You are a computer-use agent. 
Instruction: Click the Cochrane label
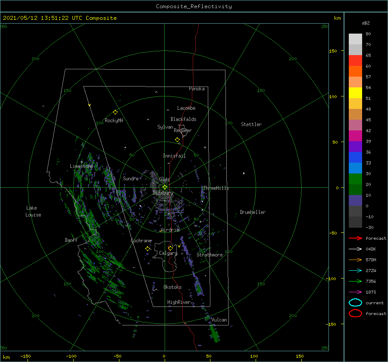(141, 241)
